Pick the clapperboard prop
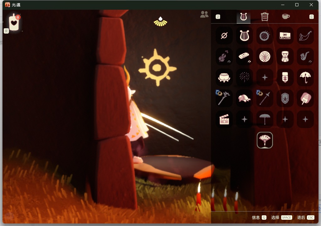The width and height of the screenshot is (321, 226). click(224, 119)
